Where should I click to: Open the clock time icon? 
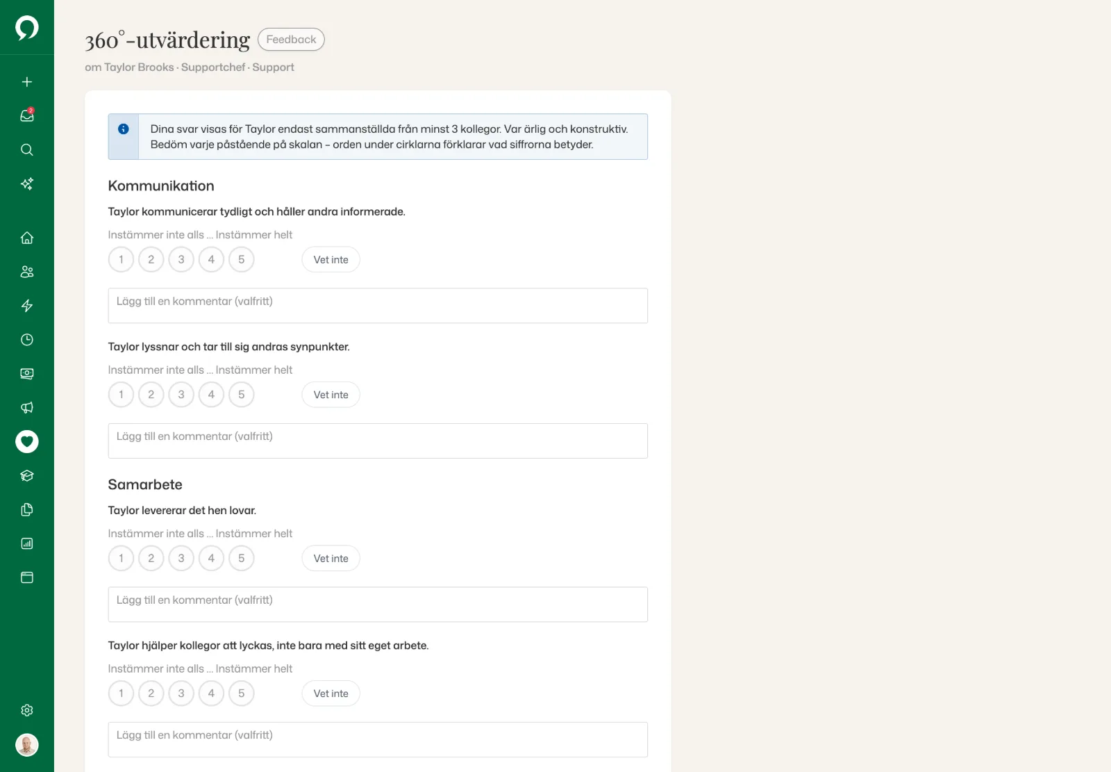tap(27, 340)
